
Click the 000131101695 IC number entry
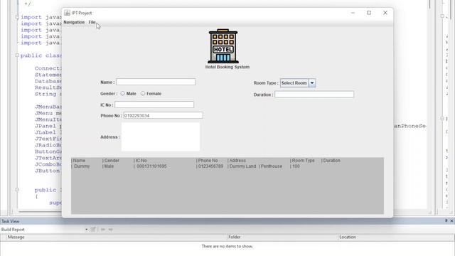(x=151, y=166)
